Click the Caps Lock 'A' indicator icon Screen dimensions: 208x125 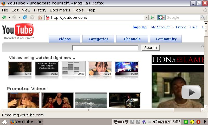click(x=138, y=122)
